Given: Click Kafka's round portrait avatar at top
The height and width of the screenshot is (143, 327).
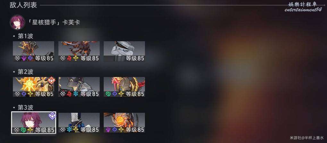Looking at the screenshot, I should point(18,22).
